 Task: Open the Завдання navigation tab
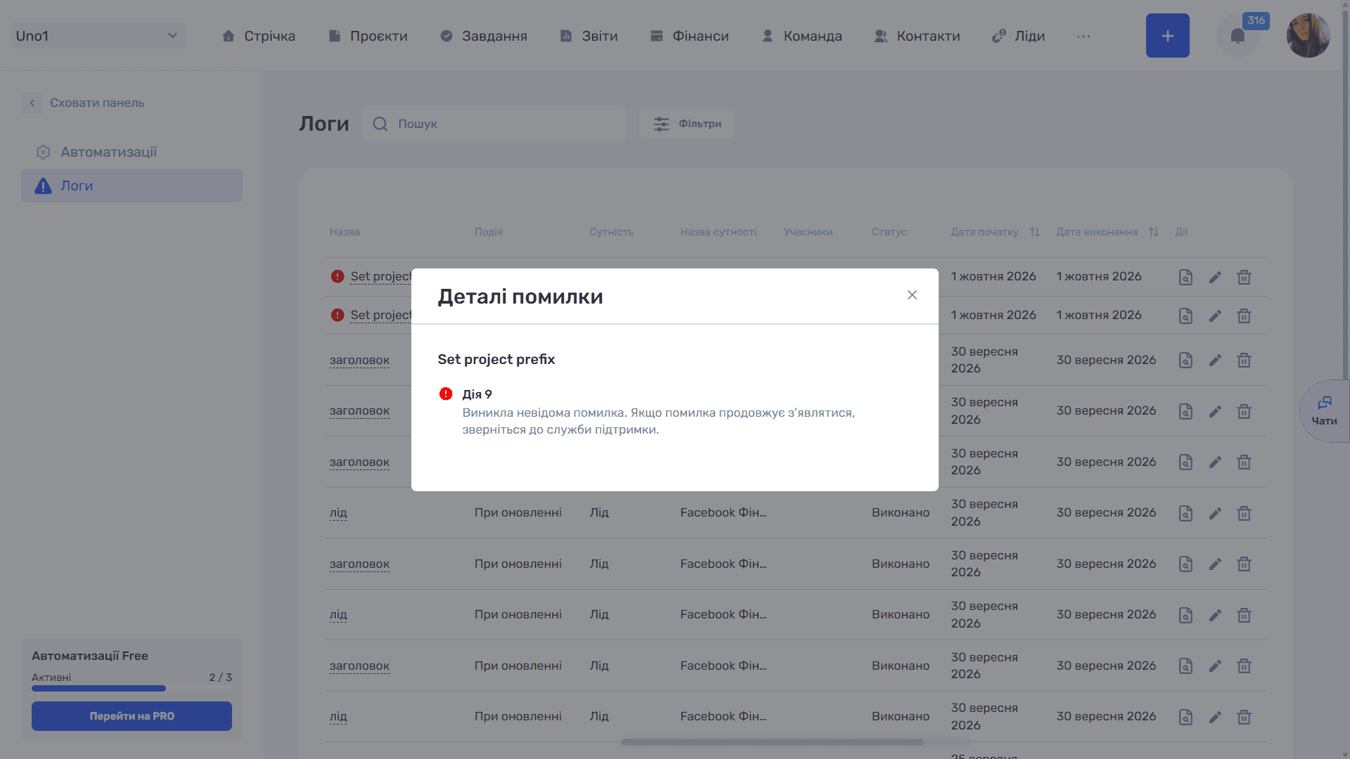pos(484,36)
